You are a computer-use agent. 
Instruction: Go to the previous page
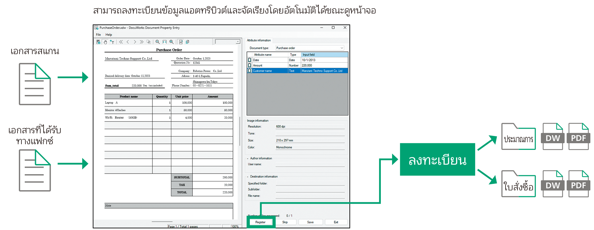[128, 42]
